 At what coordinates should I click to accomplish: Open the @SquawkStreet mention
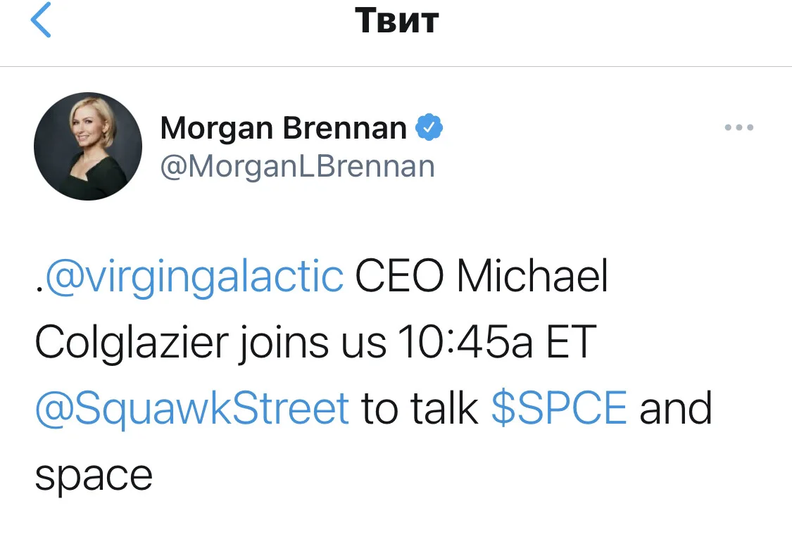pos(192,408)
